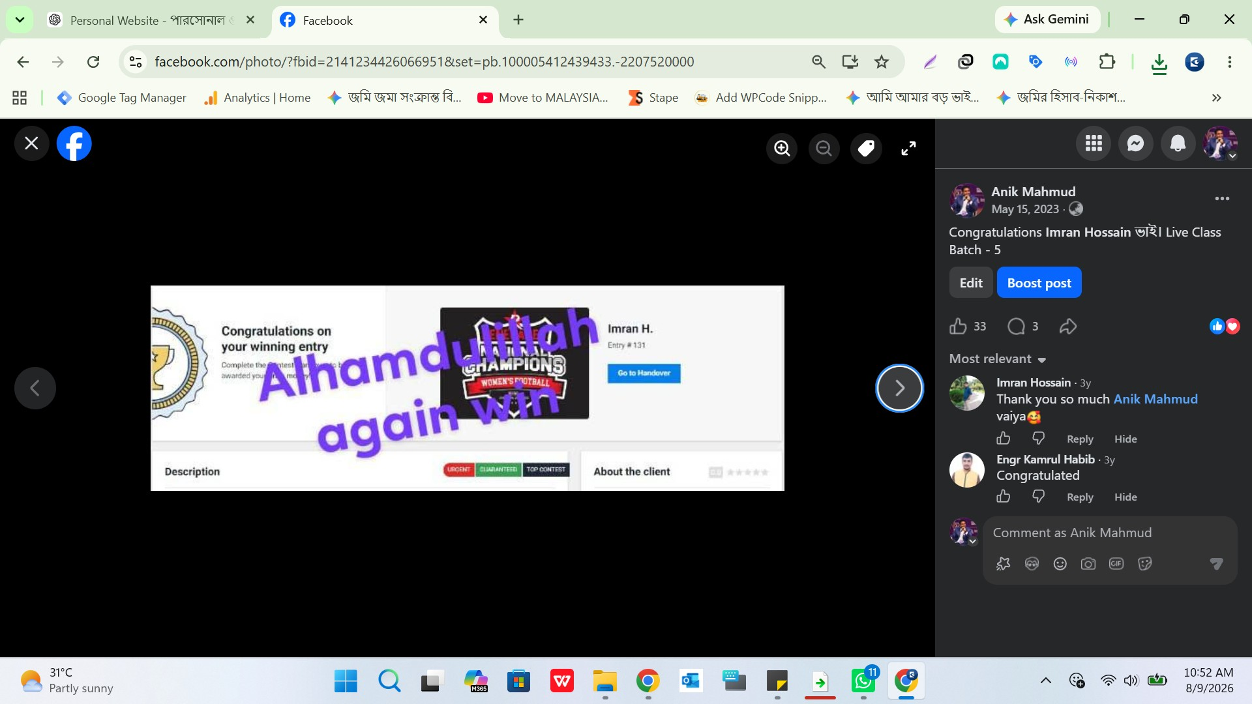Click the Edit post button

coord(971,283)
